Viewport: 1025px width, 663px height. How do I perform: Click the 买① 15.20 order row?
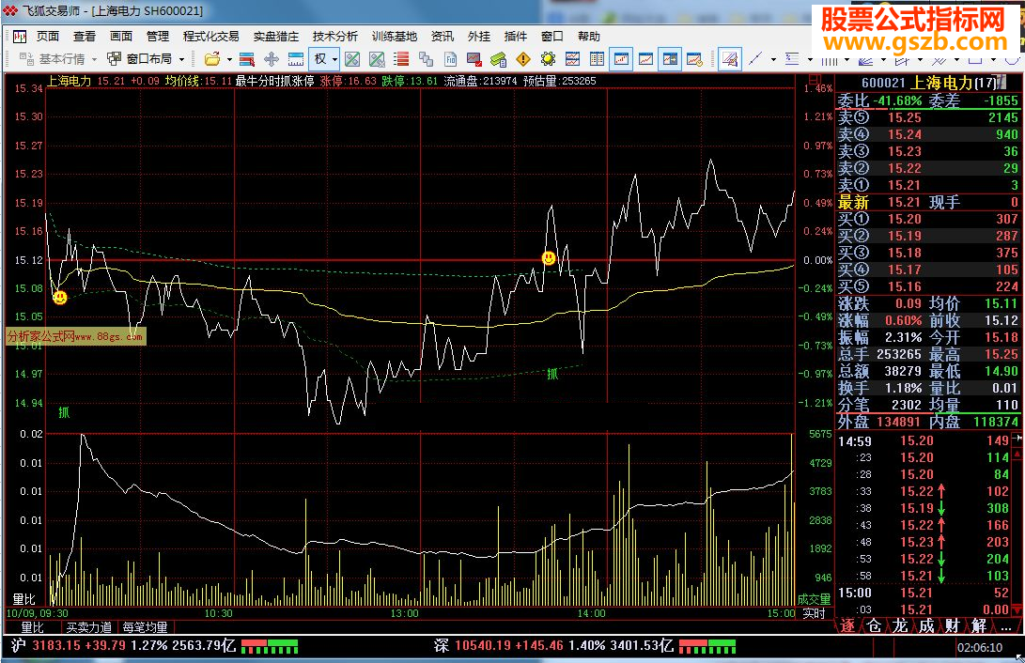[928, 219]
